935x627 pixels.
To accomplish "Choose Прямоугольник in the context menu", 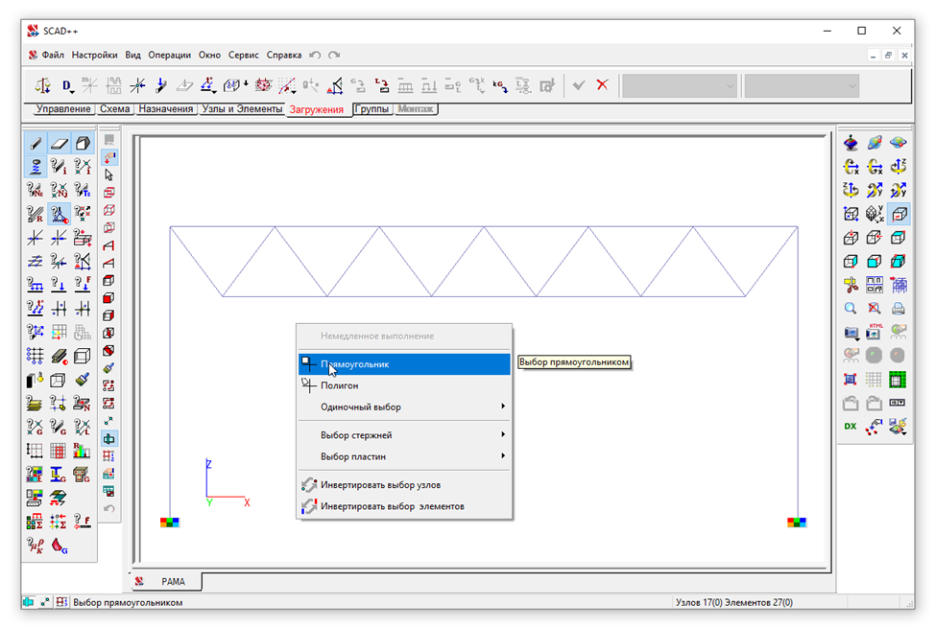I will [404, 364].
